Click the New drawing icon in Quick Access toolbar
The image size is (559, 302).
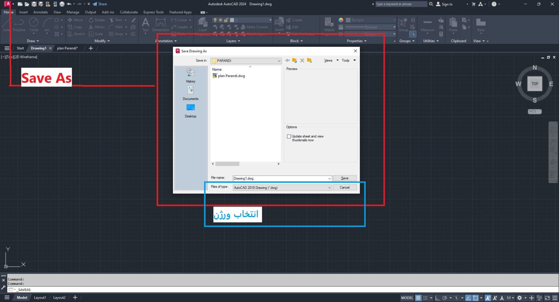20,4
